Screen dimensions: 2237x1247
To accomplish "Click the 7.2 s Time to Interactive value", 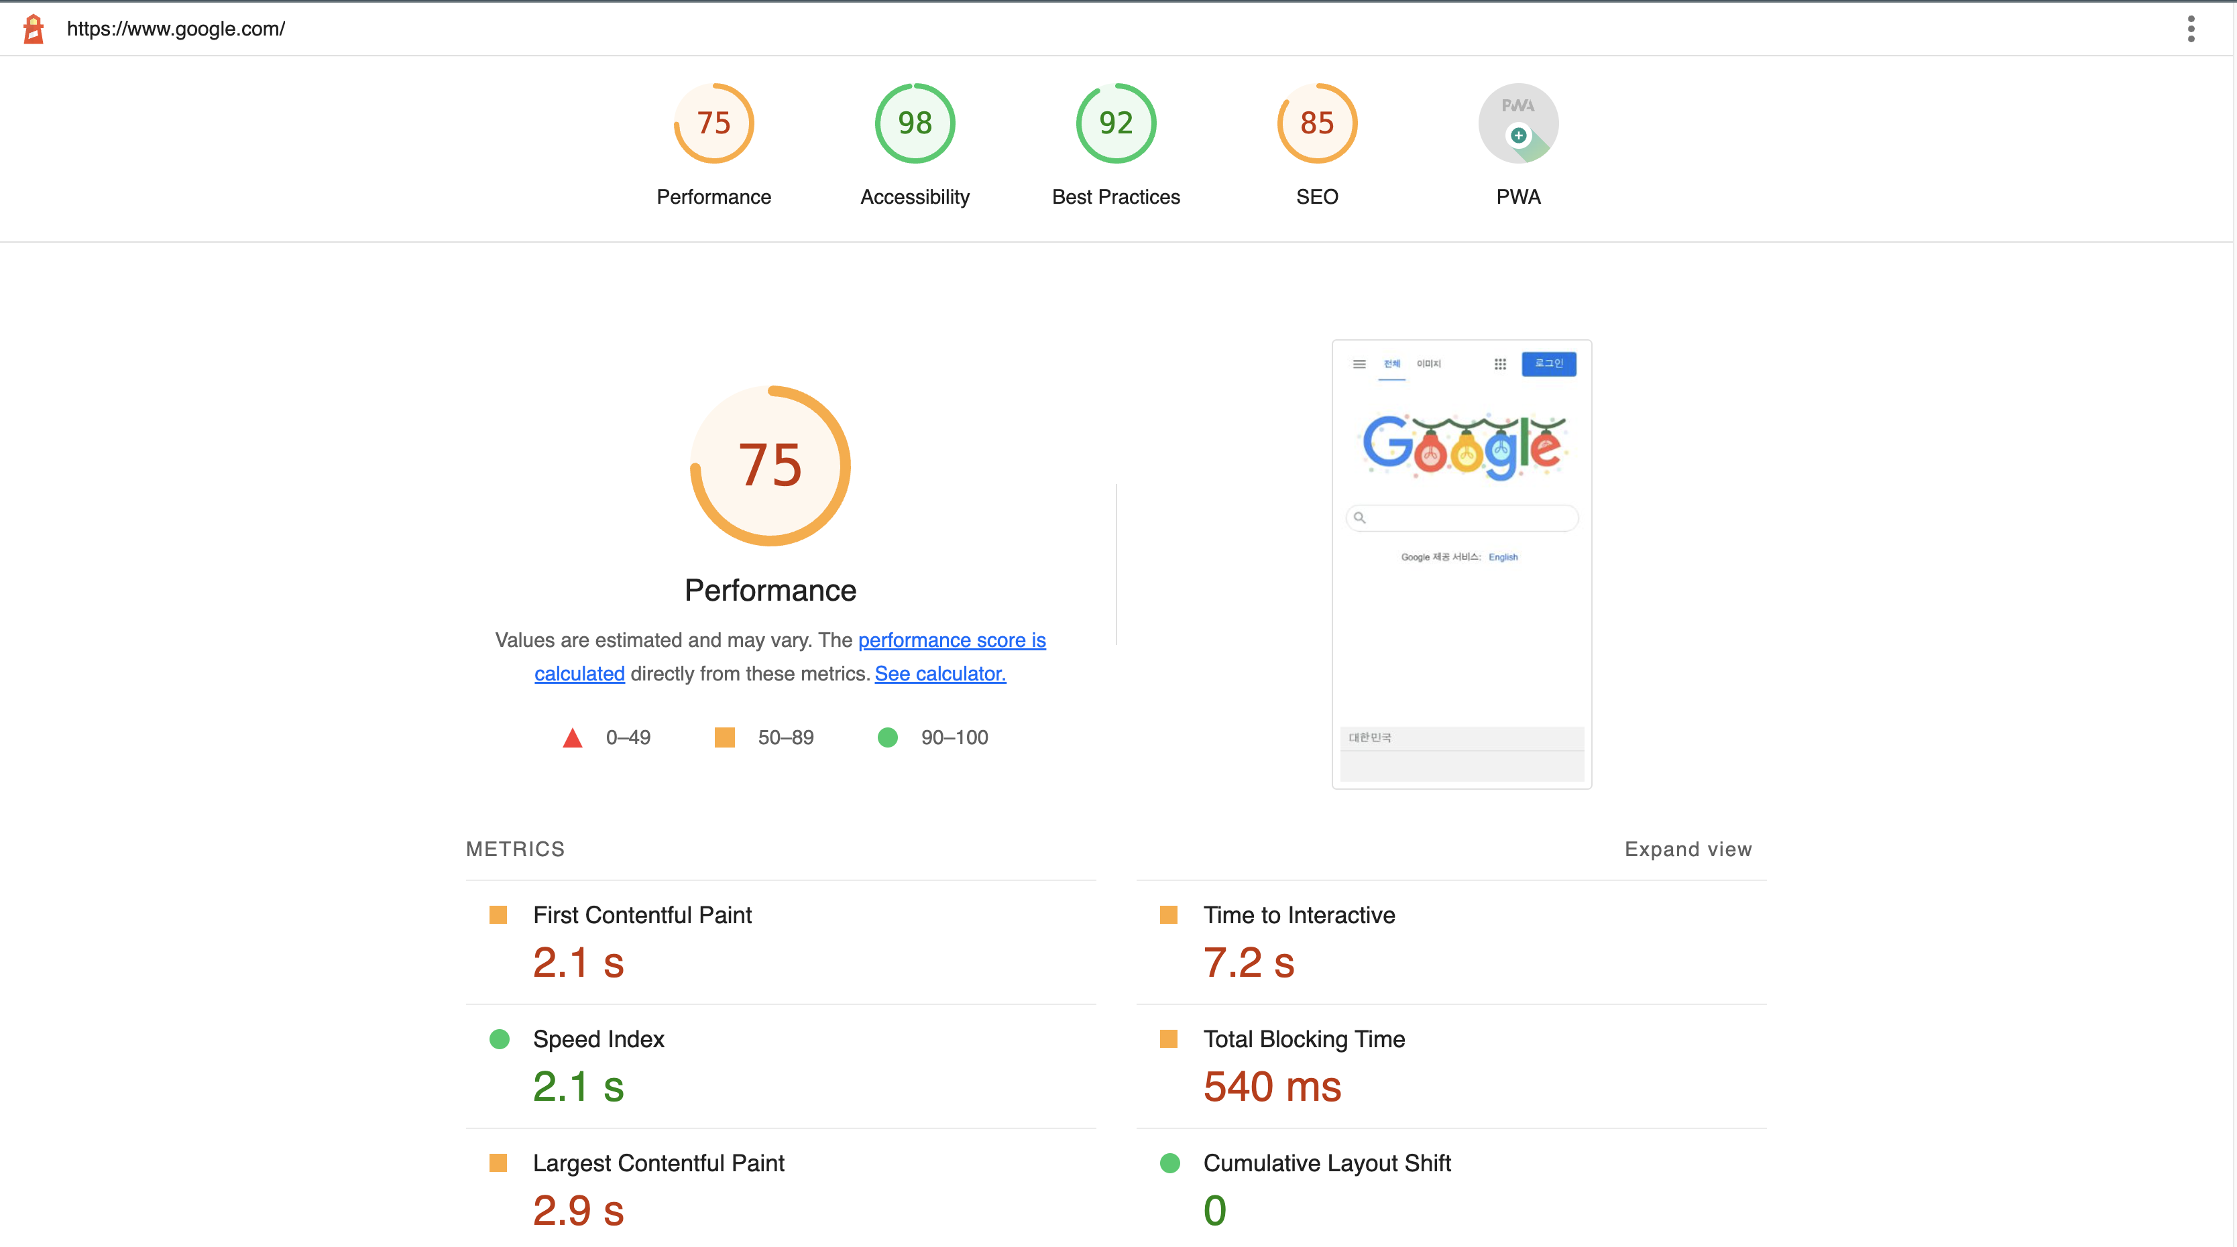I will 1249,962.
